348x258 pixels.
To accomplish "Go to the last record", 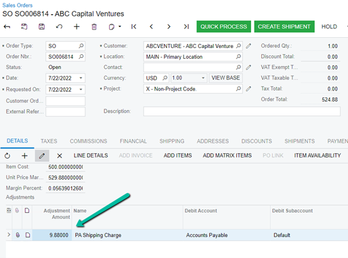I will (186, 26).
